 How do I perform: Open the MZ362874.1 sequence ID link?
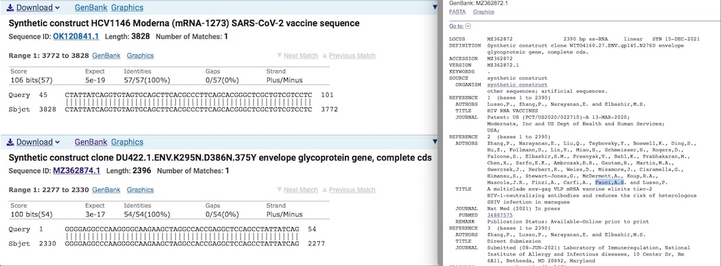[76, 170]
